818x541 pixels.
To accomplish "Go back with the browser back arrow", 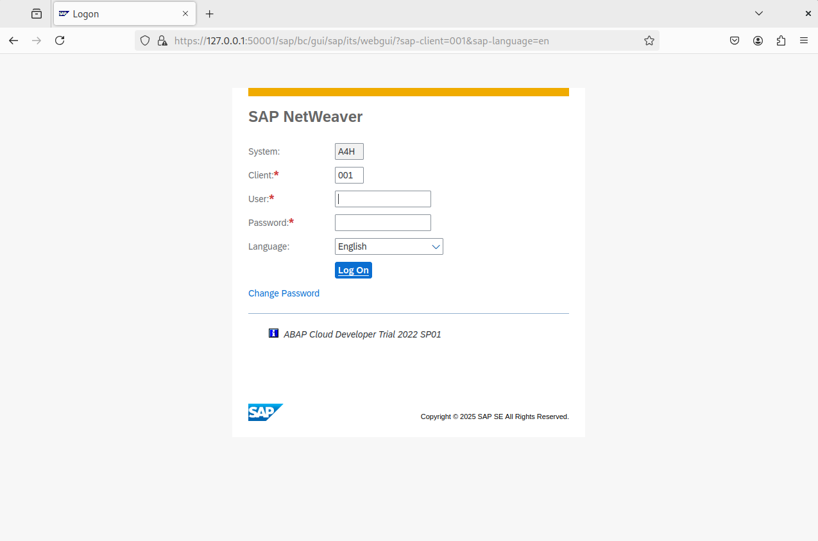I will pyautogui.click(x=13, y=40).
